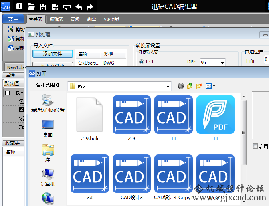
Task: Select the CAD设计3_Copy1 file
Action: point(174,177)
